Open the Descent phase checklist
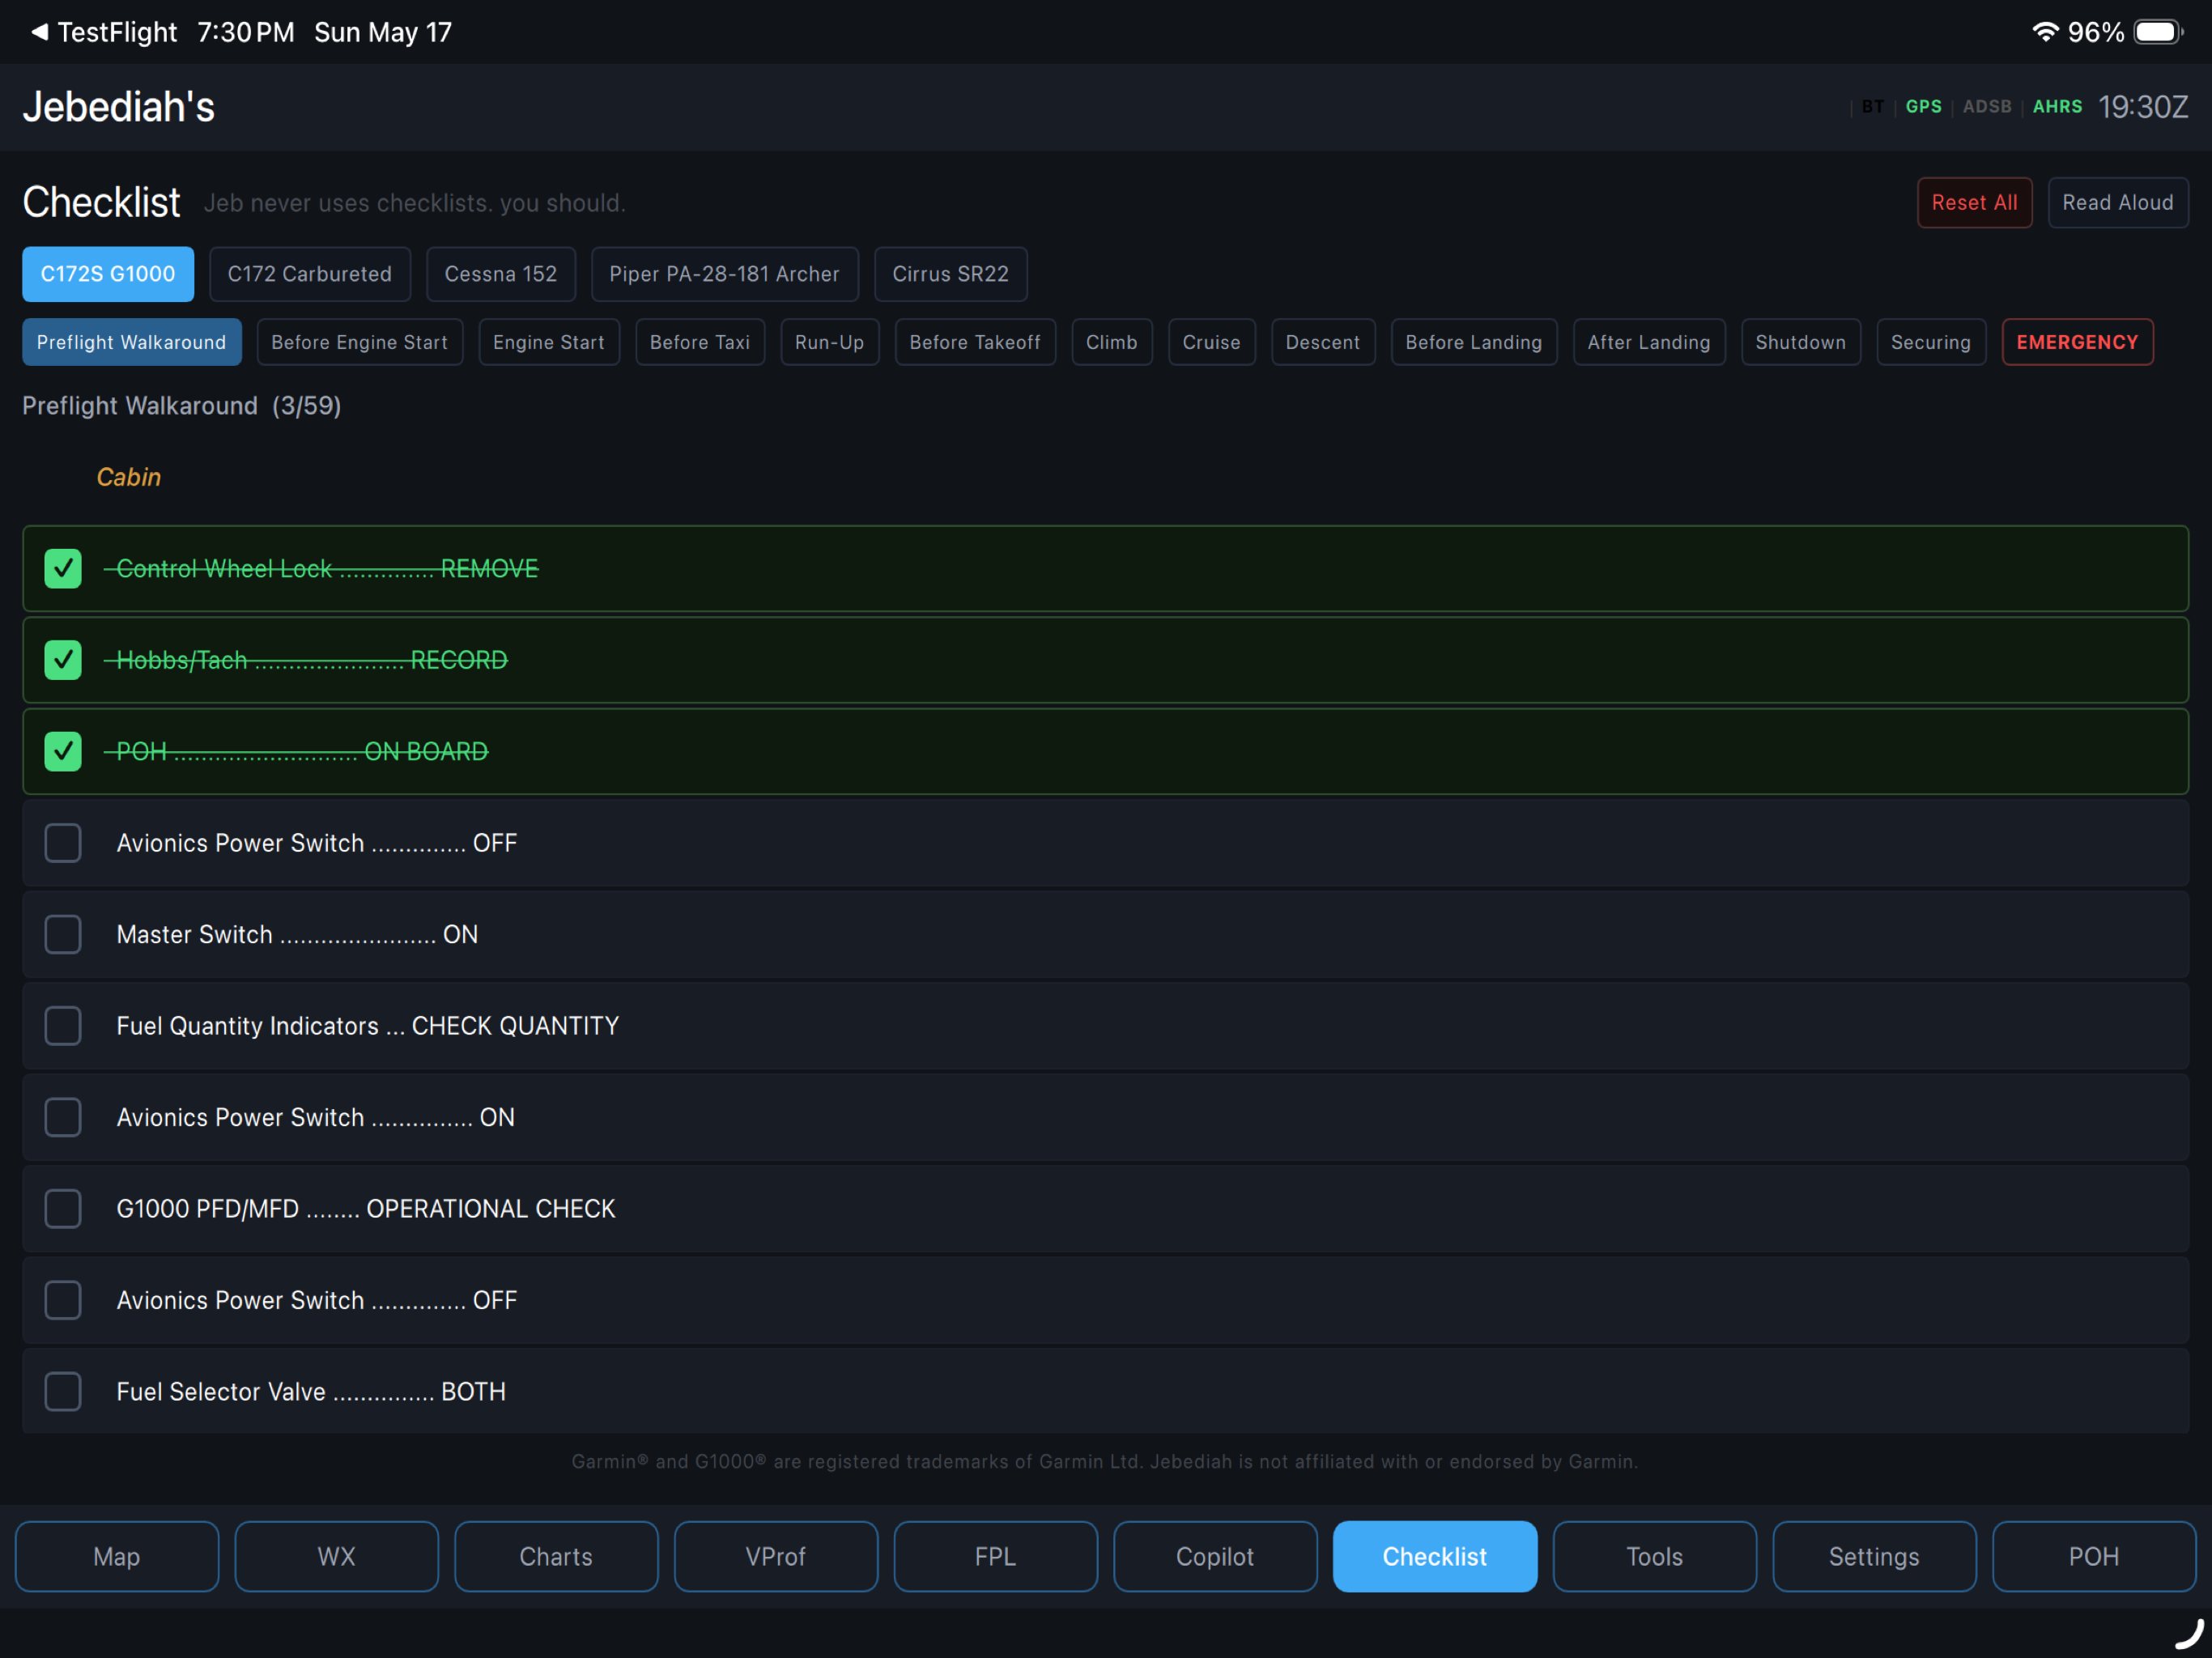2212x1658 pixels. 1323,342
